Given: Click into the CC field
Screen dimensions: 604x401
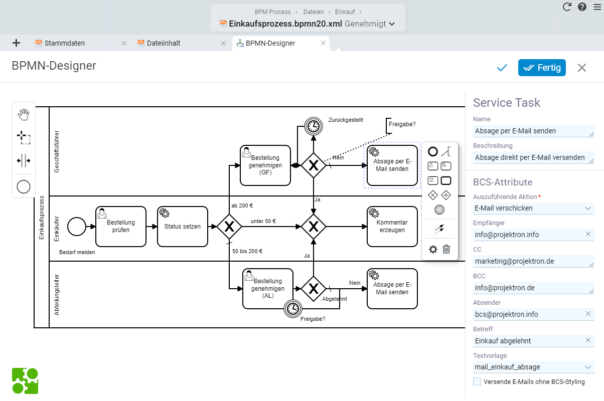Looking at the screenshot, I should point(534,261).
